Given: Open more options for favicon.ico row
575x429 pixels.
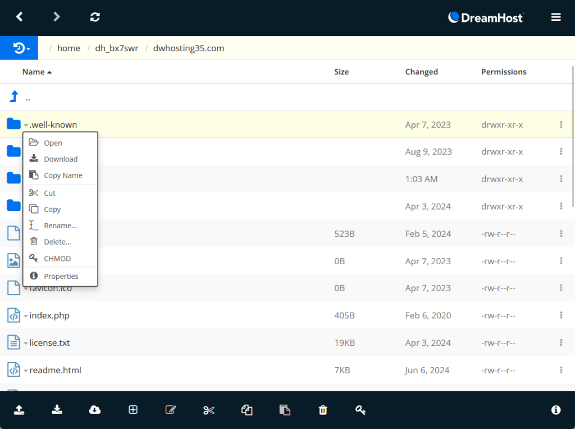Looking at the screenshot, I should [x=561, y=288].
